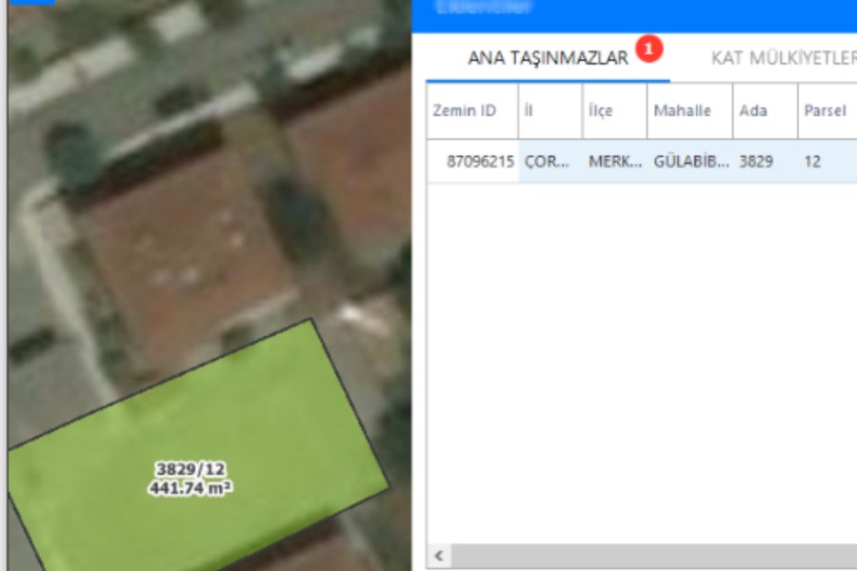This screenshot has height=571, width=857.
Task: Click the red notification badge showing 1
Action: [648, 49]
